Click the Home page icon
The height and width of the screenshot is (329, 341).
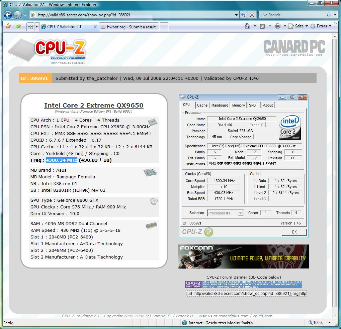click(248, 26)
